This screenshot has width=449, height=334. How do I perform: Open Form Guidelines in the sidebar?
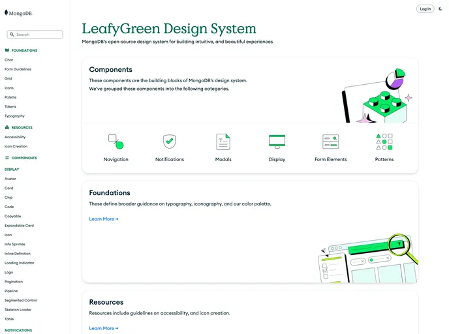(18, 69)
